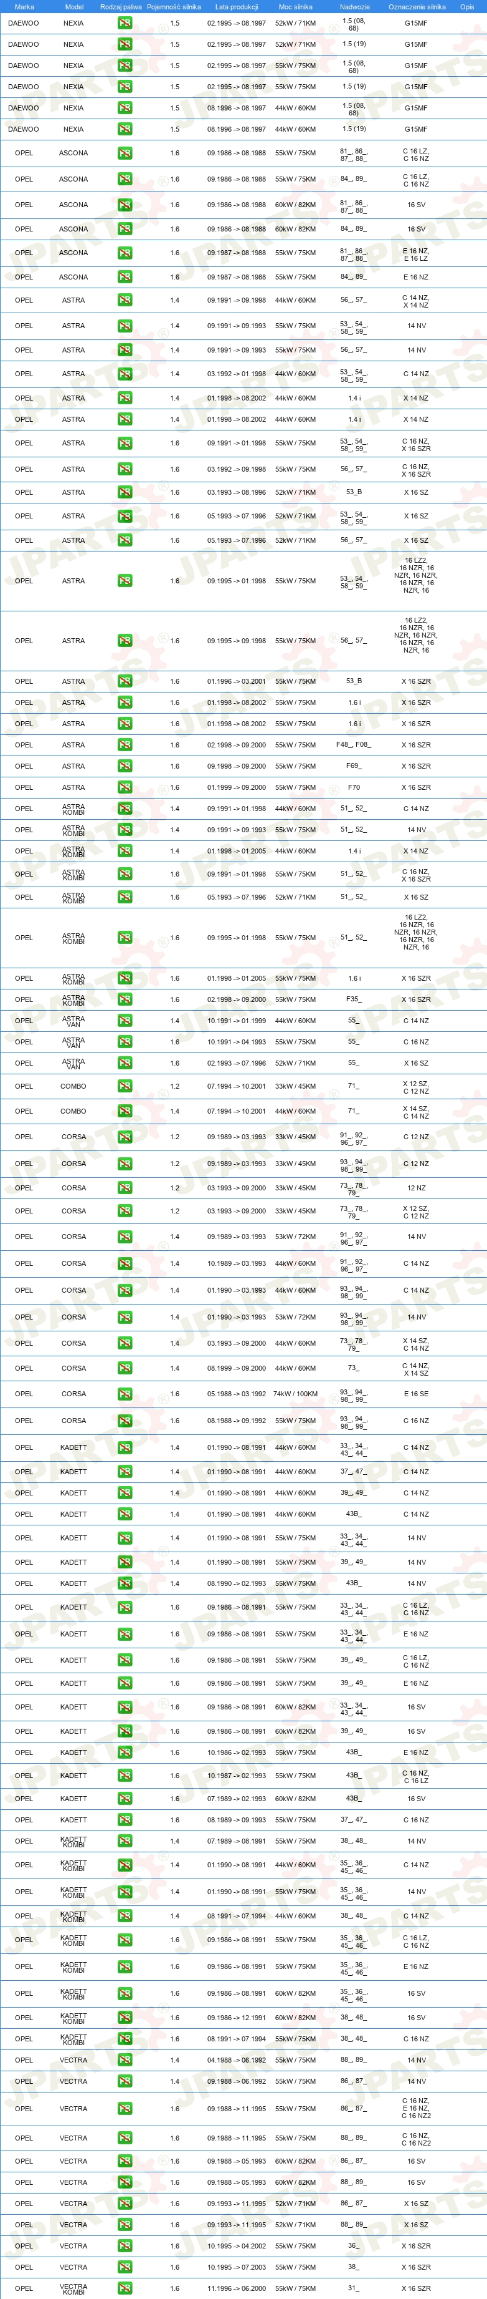Click fuel icon in Kadett Kombi 09.1986 -> 12.1991 row
The height and width of the screenshot is (2299, 487).
click(125, 2017)
